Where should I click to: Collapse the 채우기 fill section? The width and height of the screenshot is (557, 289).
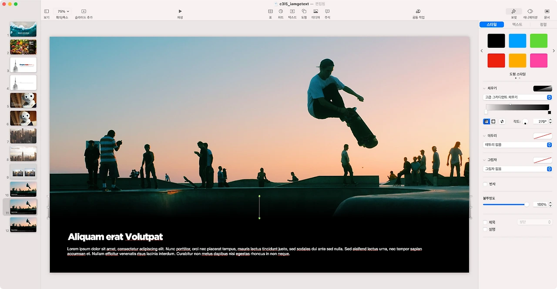click(484, 88)
